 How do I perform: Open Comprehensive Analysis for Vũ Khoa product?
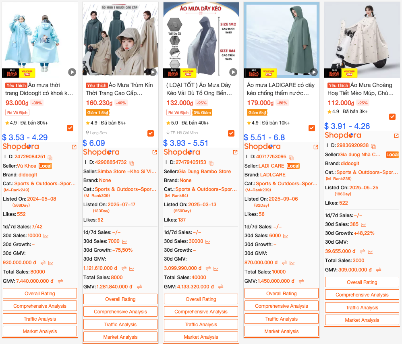coord(40,306)
